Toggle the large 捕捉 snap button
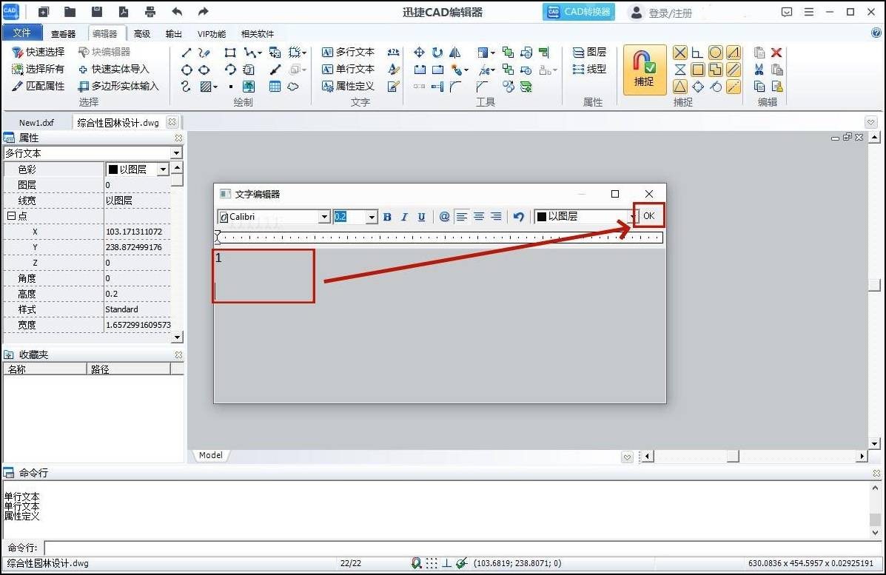Screen dimensions: 886x575 (644, 70)
